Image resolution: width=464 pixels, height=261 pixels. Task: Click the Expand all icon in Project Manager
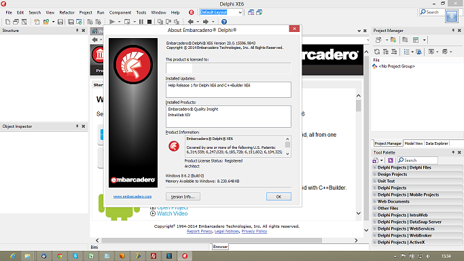click(x=386, y=52)
